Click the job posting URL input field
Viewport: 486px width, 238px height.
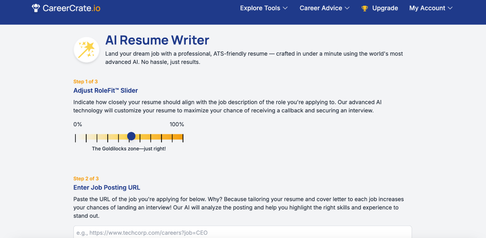[243, 232]
